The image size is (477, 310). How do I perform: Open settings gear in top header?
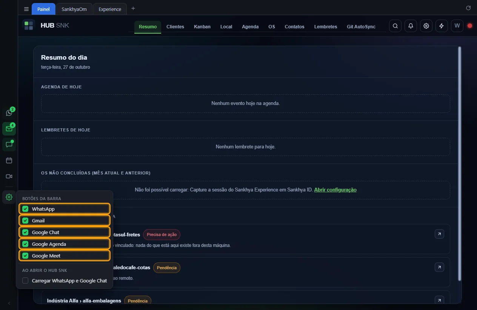coord(426,26)
